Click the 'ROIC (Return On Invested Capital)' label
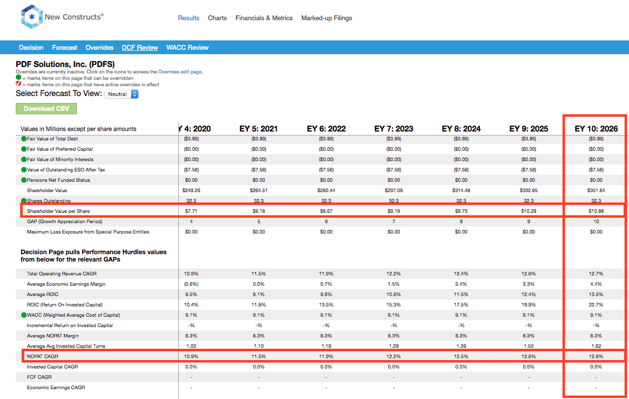The height and width of the screenshot is (399, 629). tap(65, 304)
